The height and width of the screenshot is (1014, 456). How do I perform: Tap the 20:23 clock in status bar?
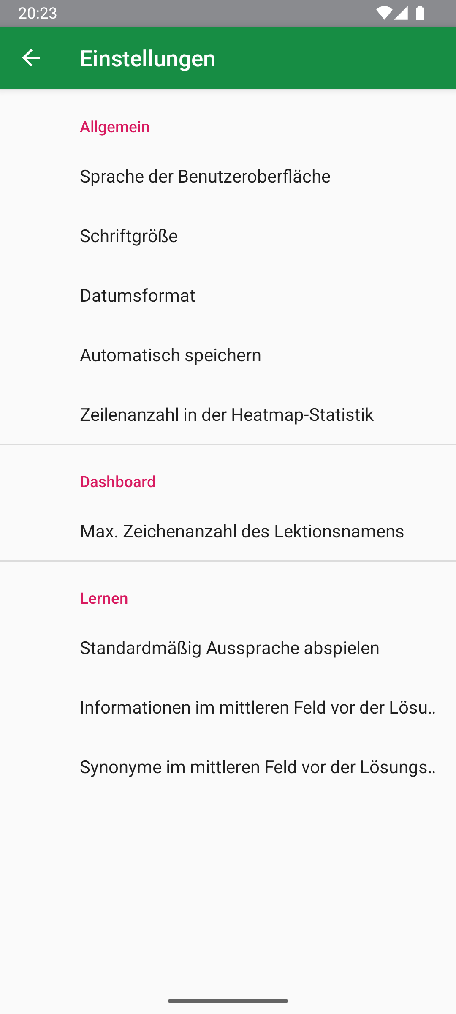[x=38, y=14]
